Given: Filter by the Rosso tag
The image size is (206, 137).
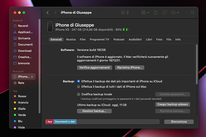Looking at the screenshot, I should (x=23, y=96).
